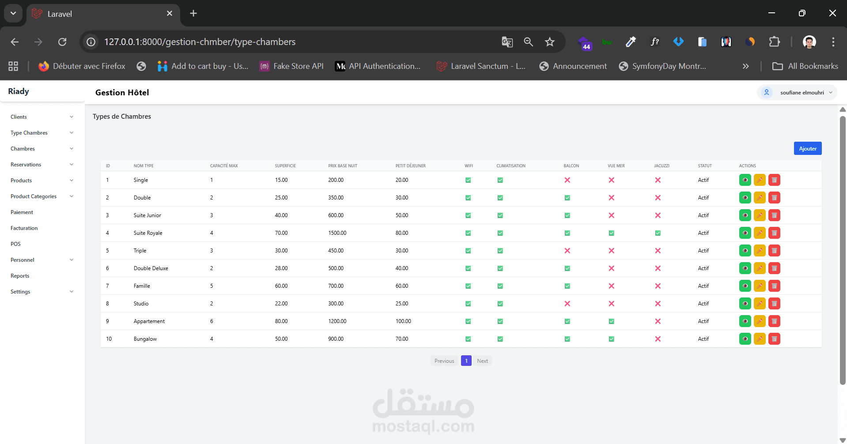Toggle Jacuzzi cross mark for Bungalow row
The width and height of the screenshot is (847, 444).
658,339
